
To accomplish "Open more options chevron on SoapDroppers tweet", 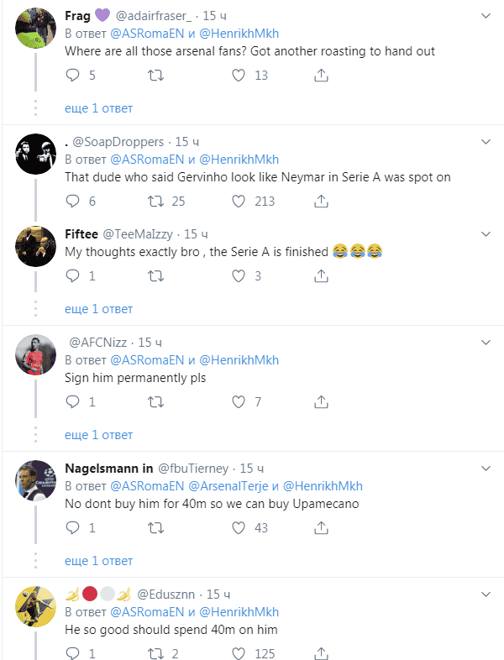I will (x=486, y=142).
